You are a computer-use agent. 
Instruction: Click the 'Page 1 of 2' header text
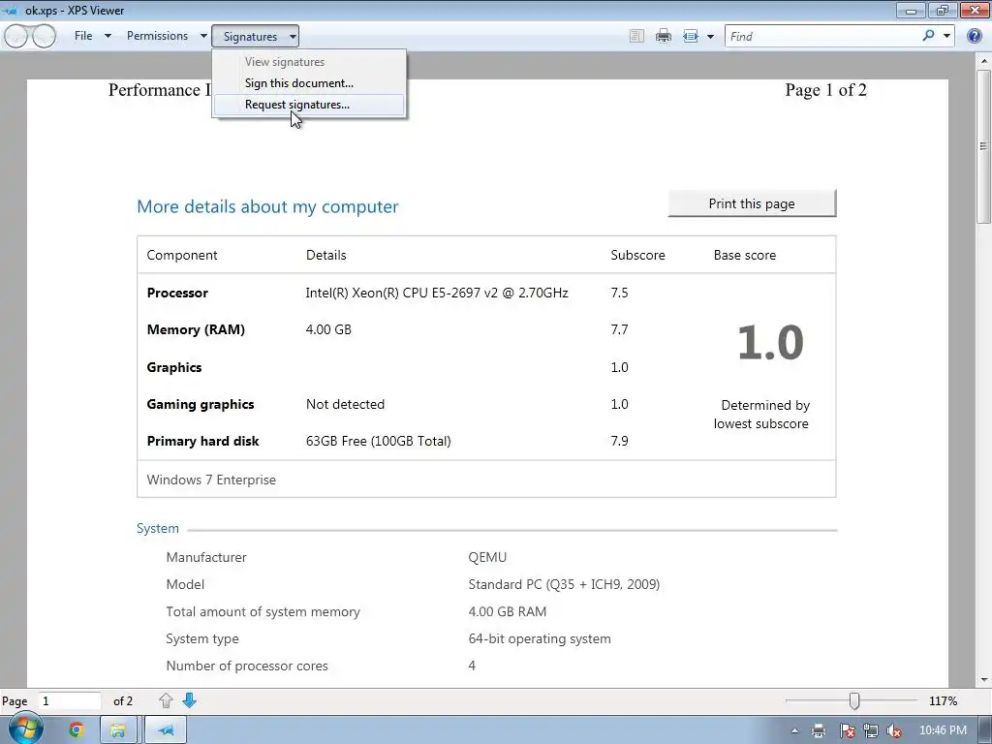point(825,90)
